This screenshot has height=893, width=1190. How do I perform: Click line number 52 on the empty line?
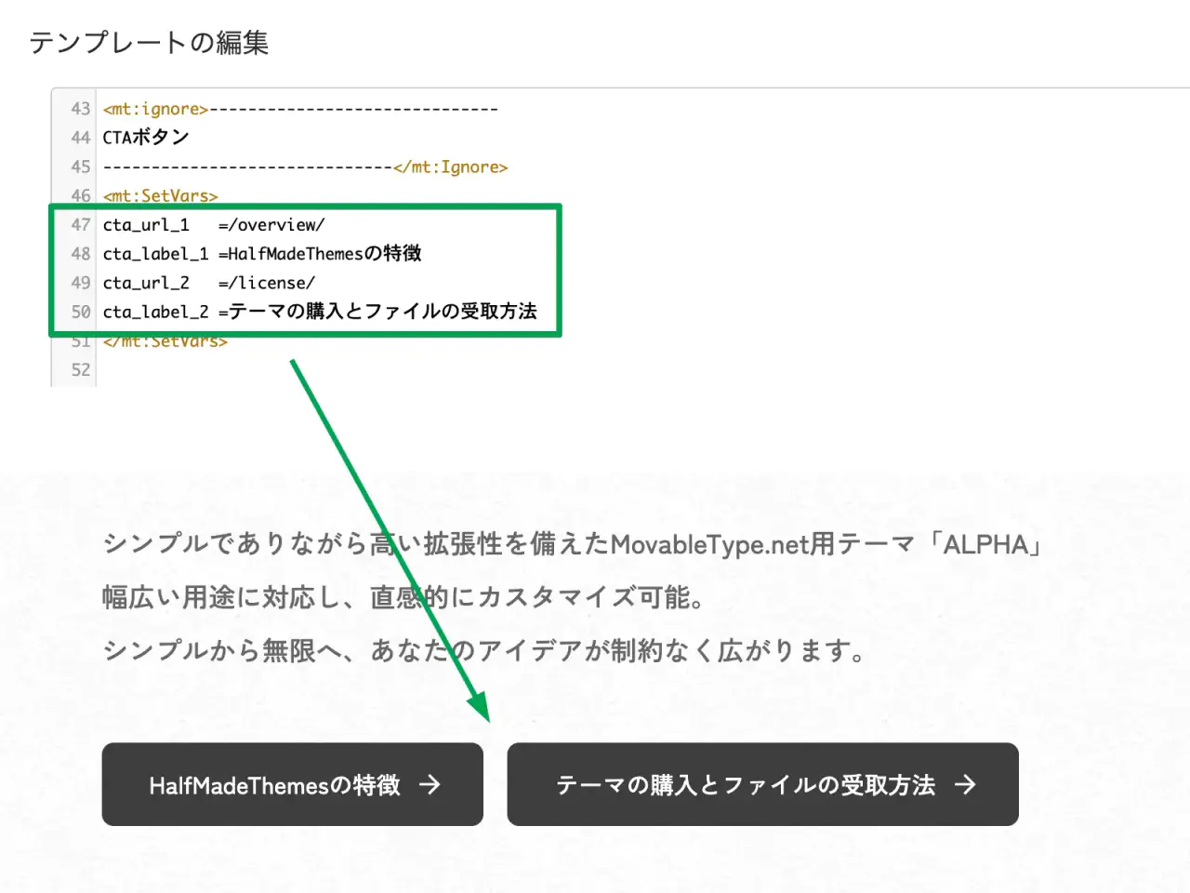point(81,370)
